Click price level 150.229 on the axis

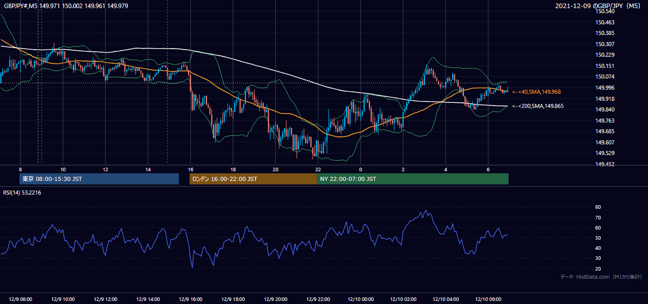coord(604,55)
